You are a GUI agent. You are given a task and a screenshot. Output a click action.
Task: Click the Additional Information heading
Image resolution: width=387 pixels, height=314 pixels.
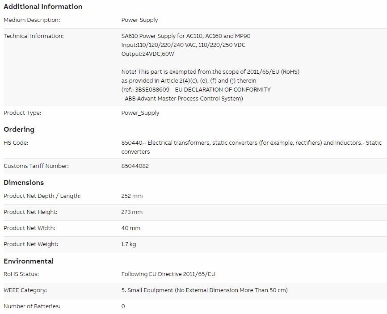(x=43, y=7)
